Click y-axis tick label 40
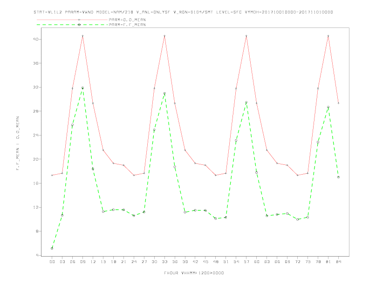Image resolution: width=369 pixels, height=285 pixels. 36,39
